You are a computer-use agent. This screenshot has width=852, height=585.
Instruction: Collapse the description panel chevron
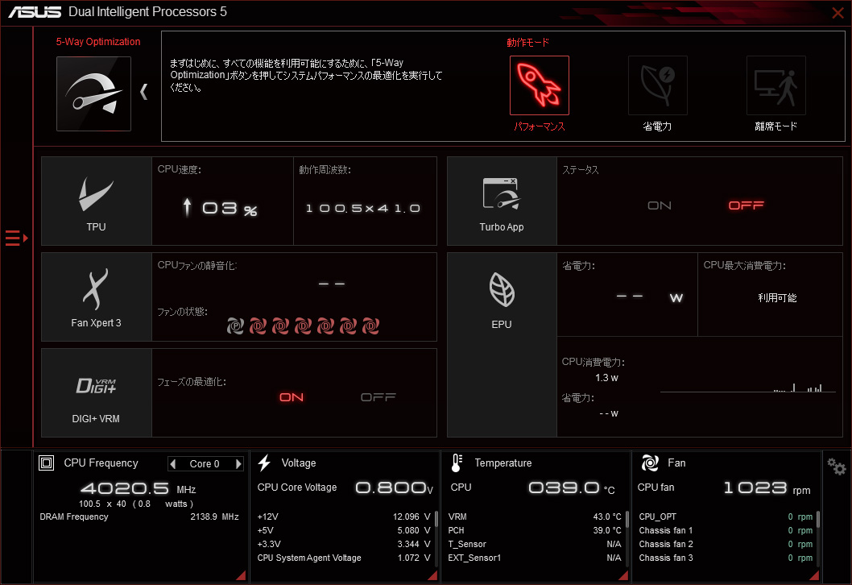[144, 92]
